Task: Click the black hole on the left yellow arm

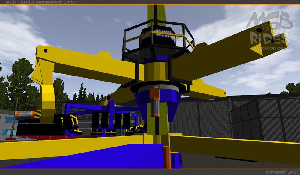Action: tap(45, 51)
